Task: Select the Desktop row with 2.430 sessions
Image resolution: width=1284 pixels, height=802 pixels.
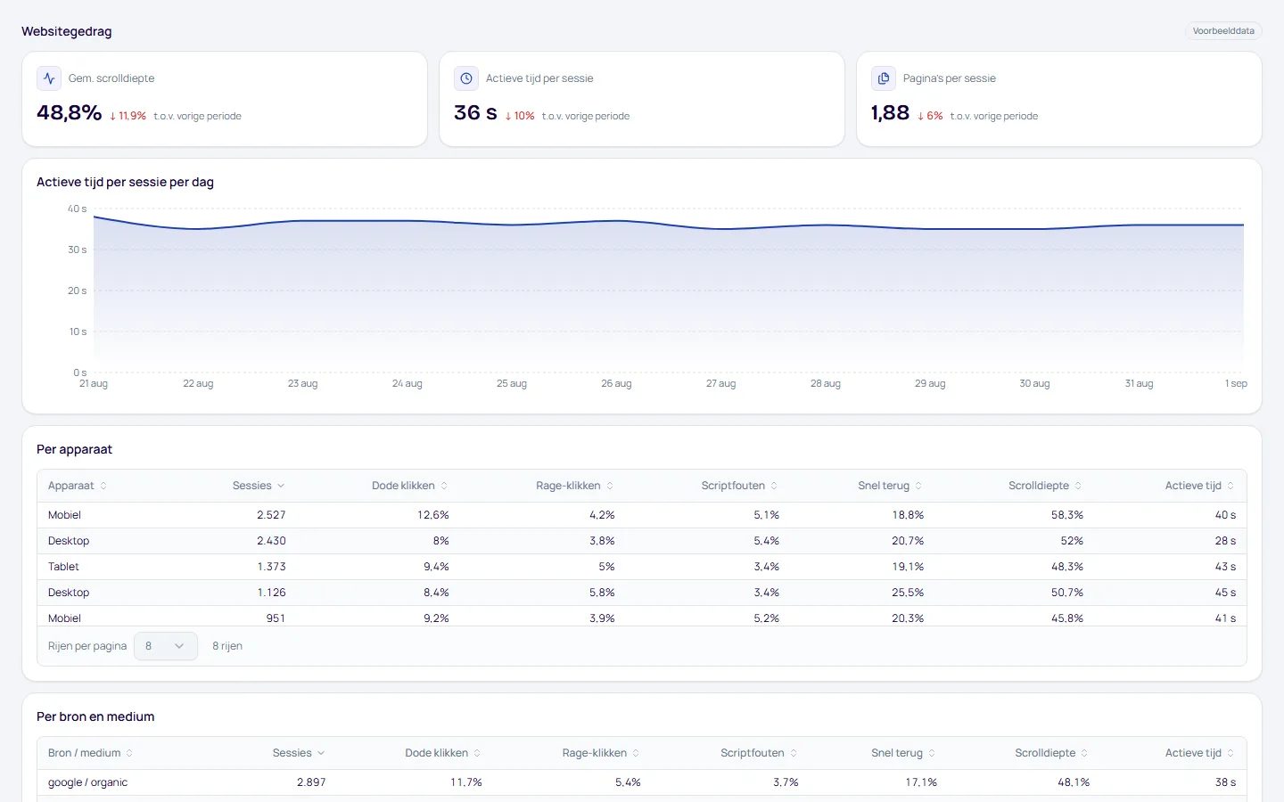Action: click(x=642, y=541)
